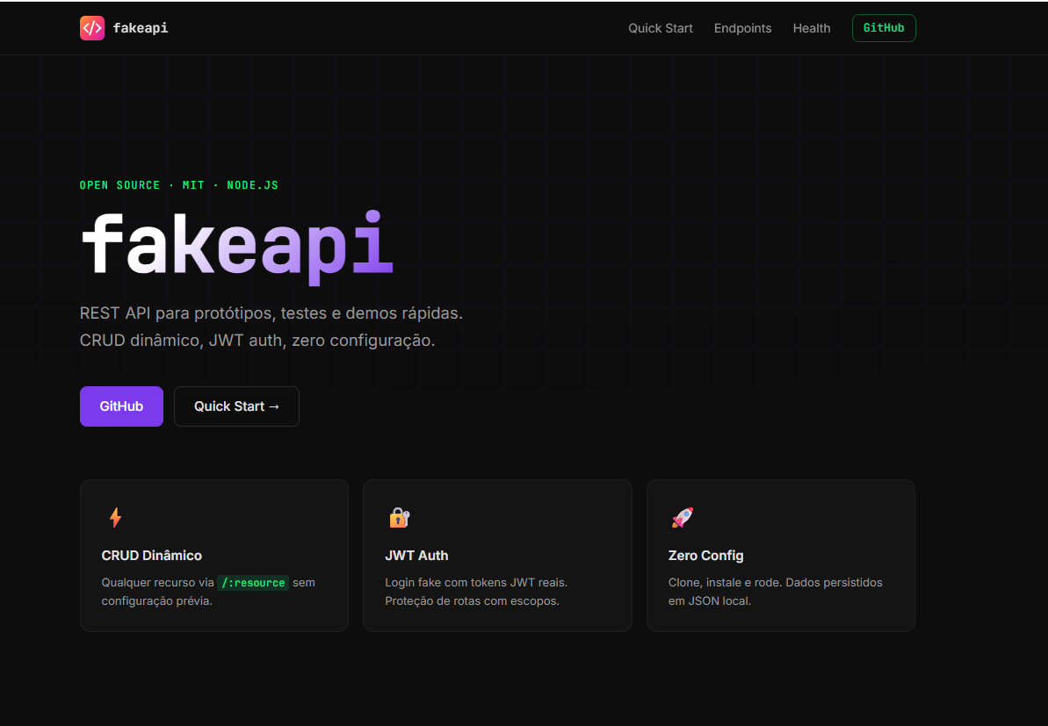The image size is (1048, 726).
Task: Click "Proteção de rotas com escopos" text
Action: click(x=472, y=601)
